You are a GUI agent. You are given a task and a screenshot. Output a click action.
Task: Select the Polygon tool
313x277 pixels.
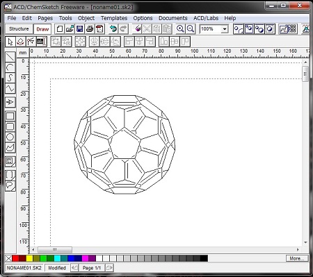point(10,147)
